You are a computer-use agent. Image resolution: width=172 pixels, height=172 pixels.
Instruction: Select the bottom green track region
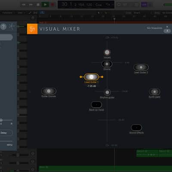coord(105,169)
